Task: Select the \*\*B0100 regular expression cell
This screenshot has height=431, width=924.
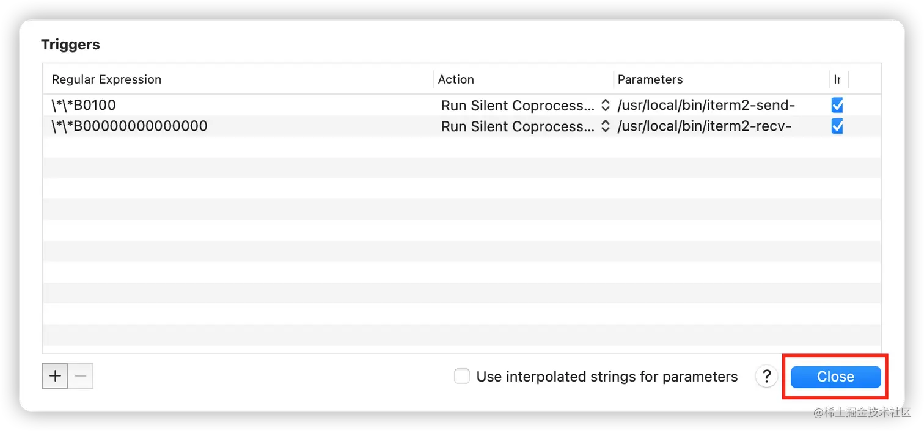Action: (84, 106)
